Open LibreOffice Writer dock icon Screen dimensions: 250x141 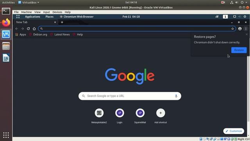[6, 58]
